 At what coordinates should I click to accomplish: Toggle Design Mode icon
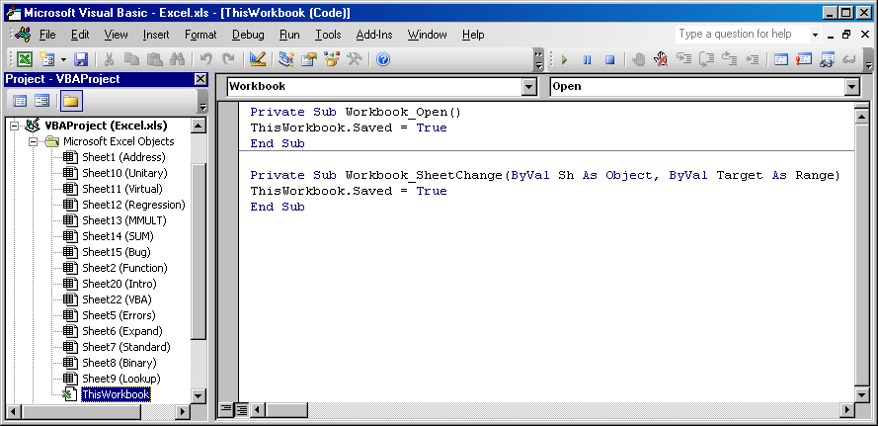point(258,59)
